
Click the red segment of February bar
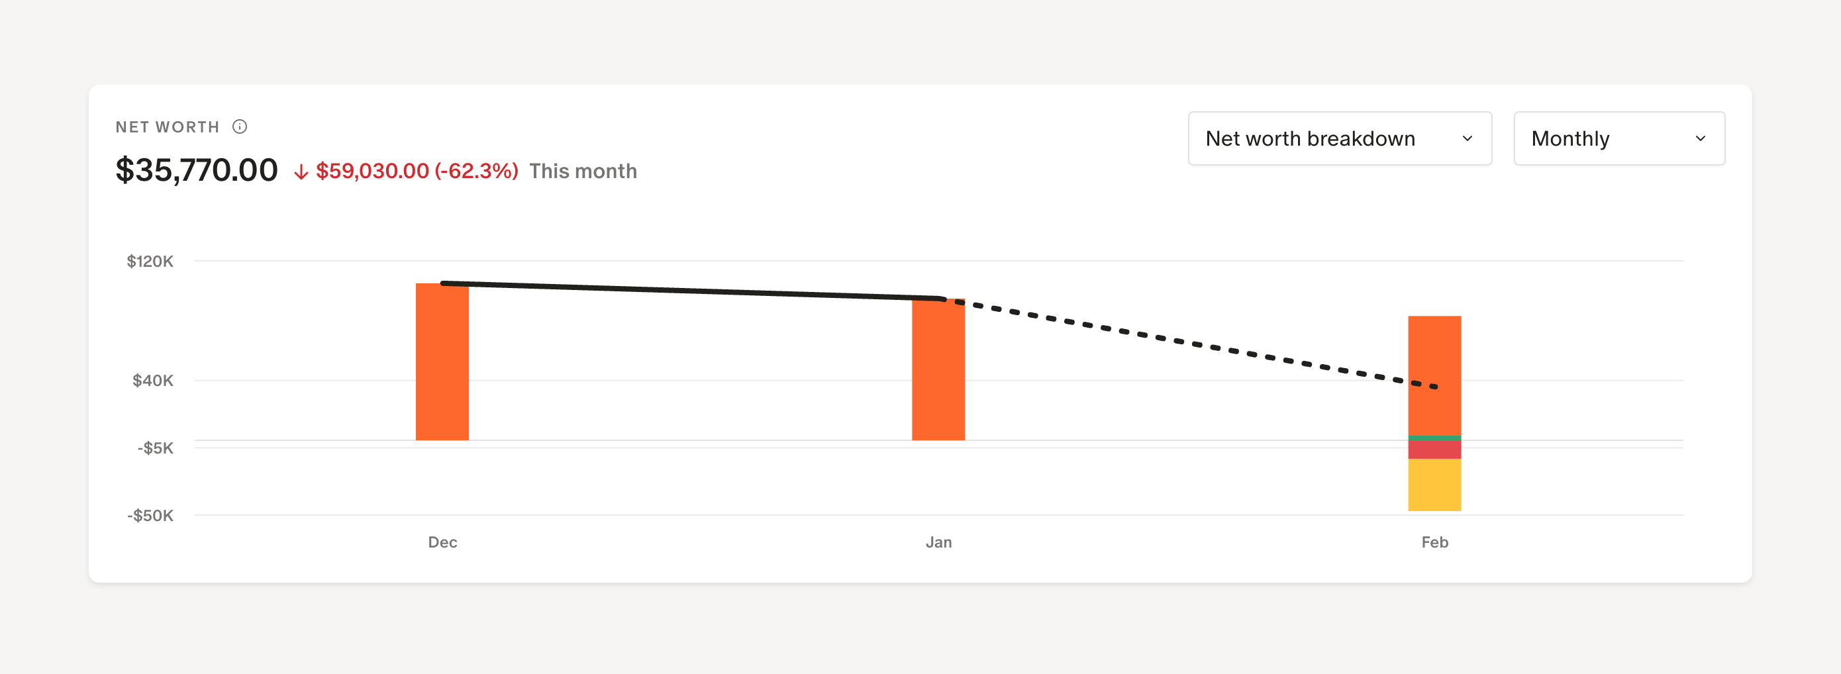[x=1434, y=450]
